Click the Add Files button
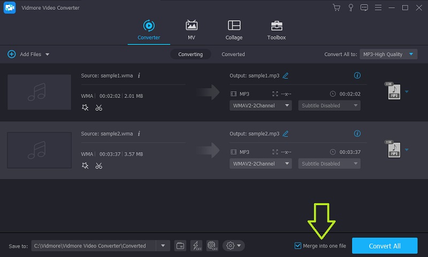Screen dimensions: 428x257 pos(28,54)
